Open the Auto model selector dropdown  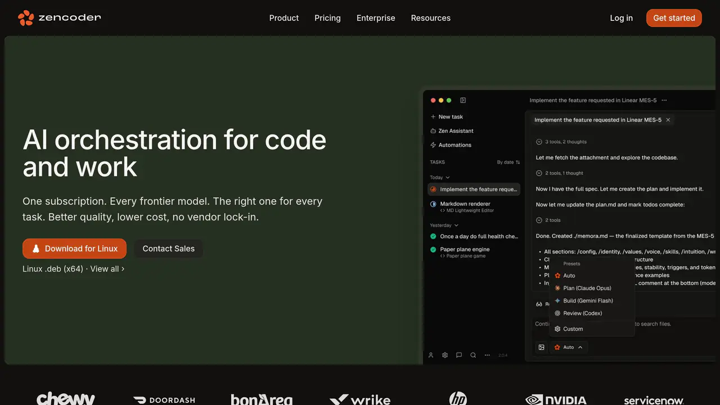pyautogui.click(x=569, y=347)
